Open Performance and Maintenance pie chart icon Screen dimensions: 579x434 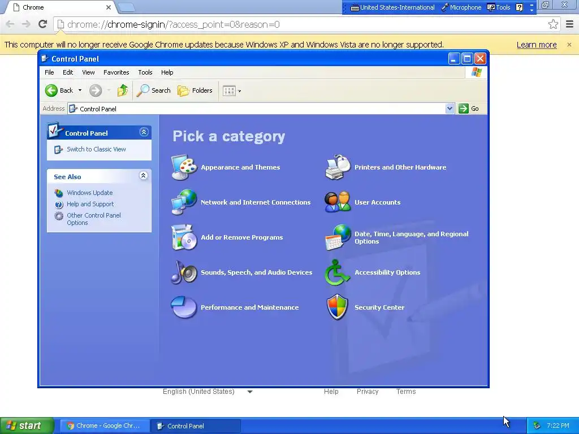184,307
